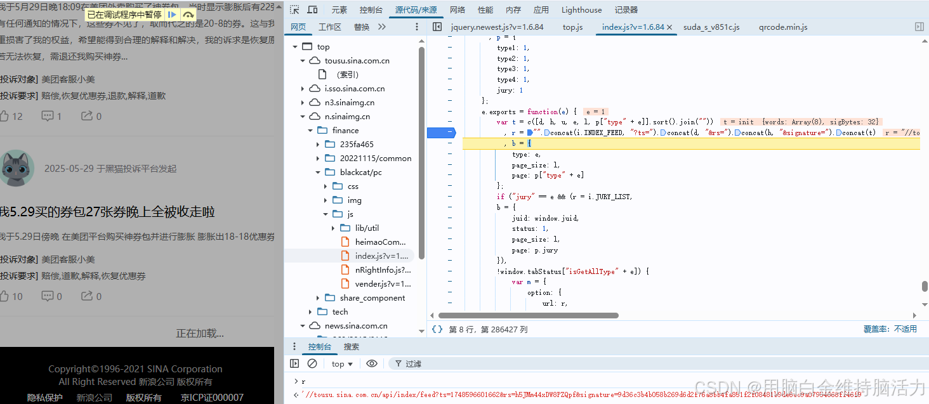
Task: Click the cat avatar thumbnail
Action: coord(16,168)
